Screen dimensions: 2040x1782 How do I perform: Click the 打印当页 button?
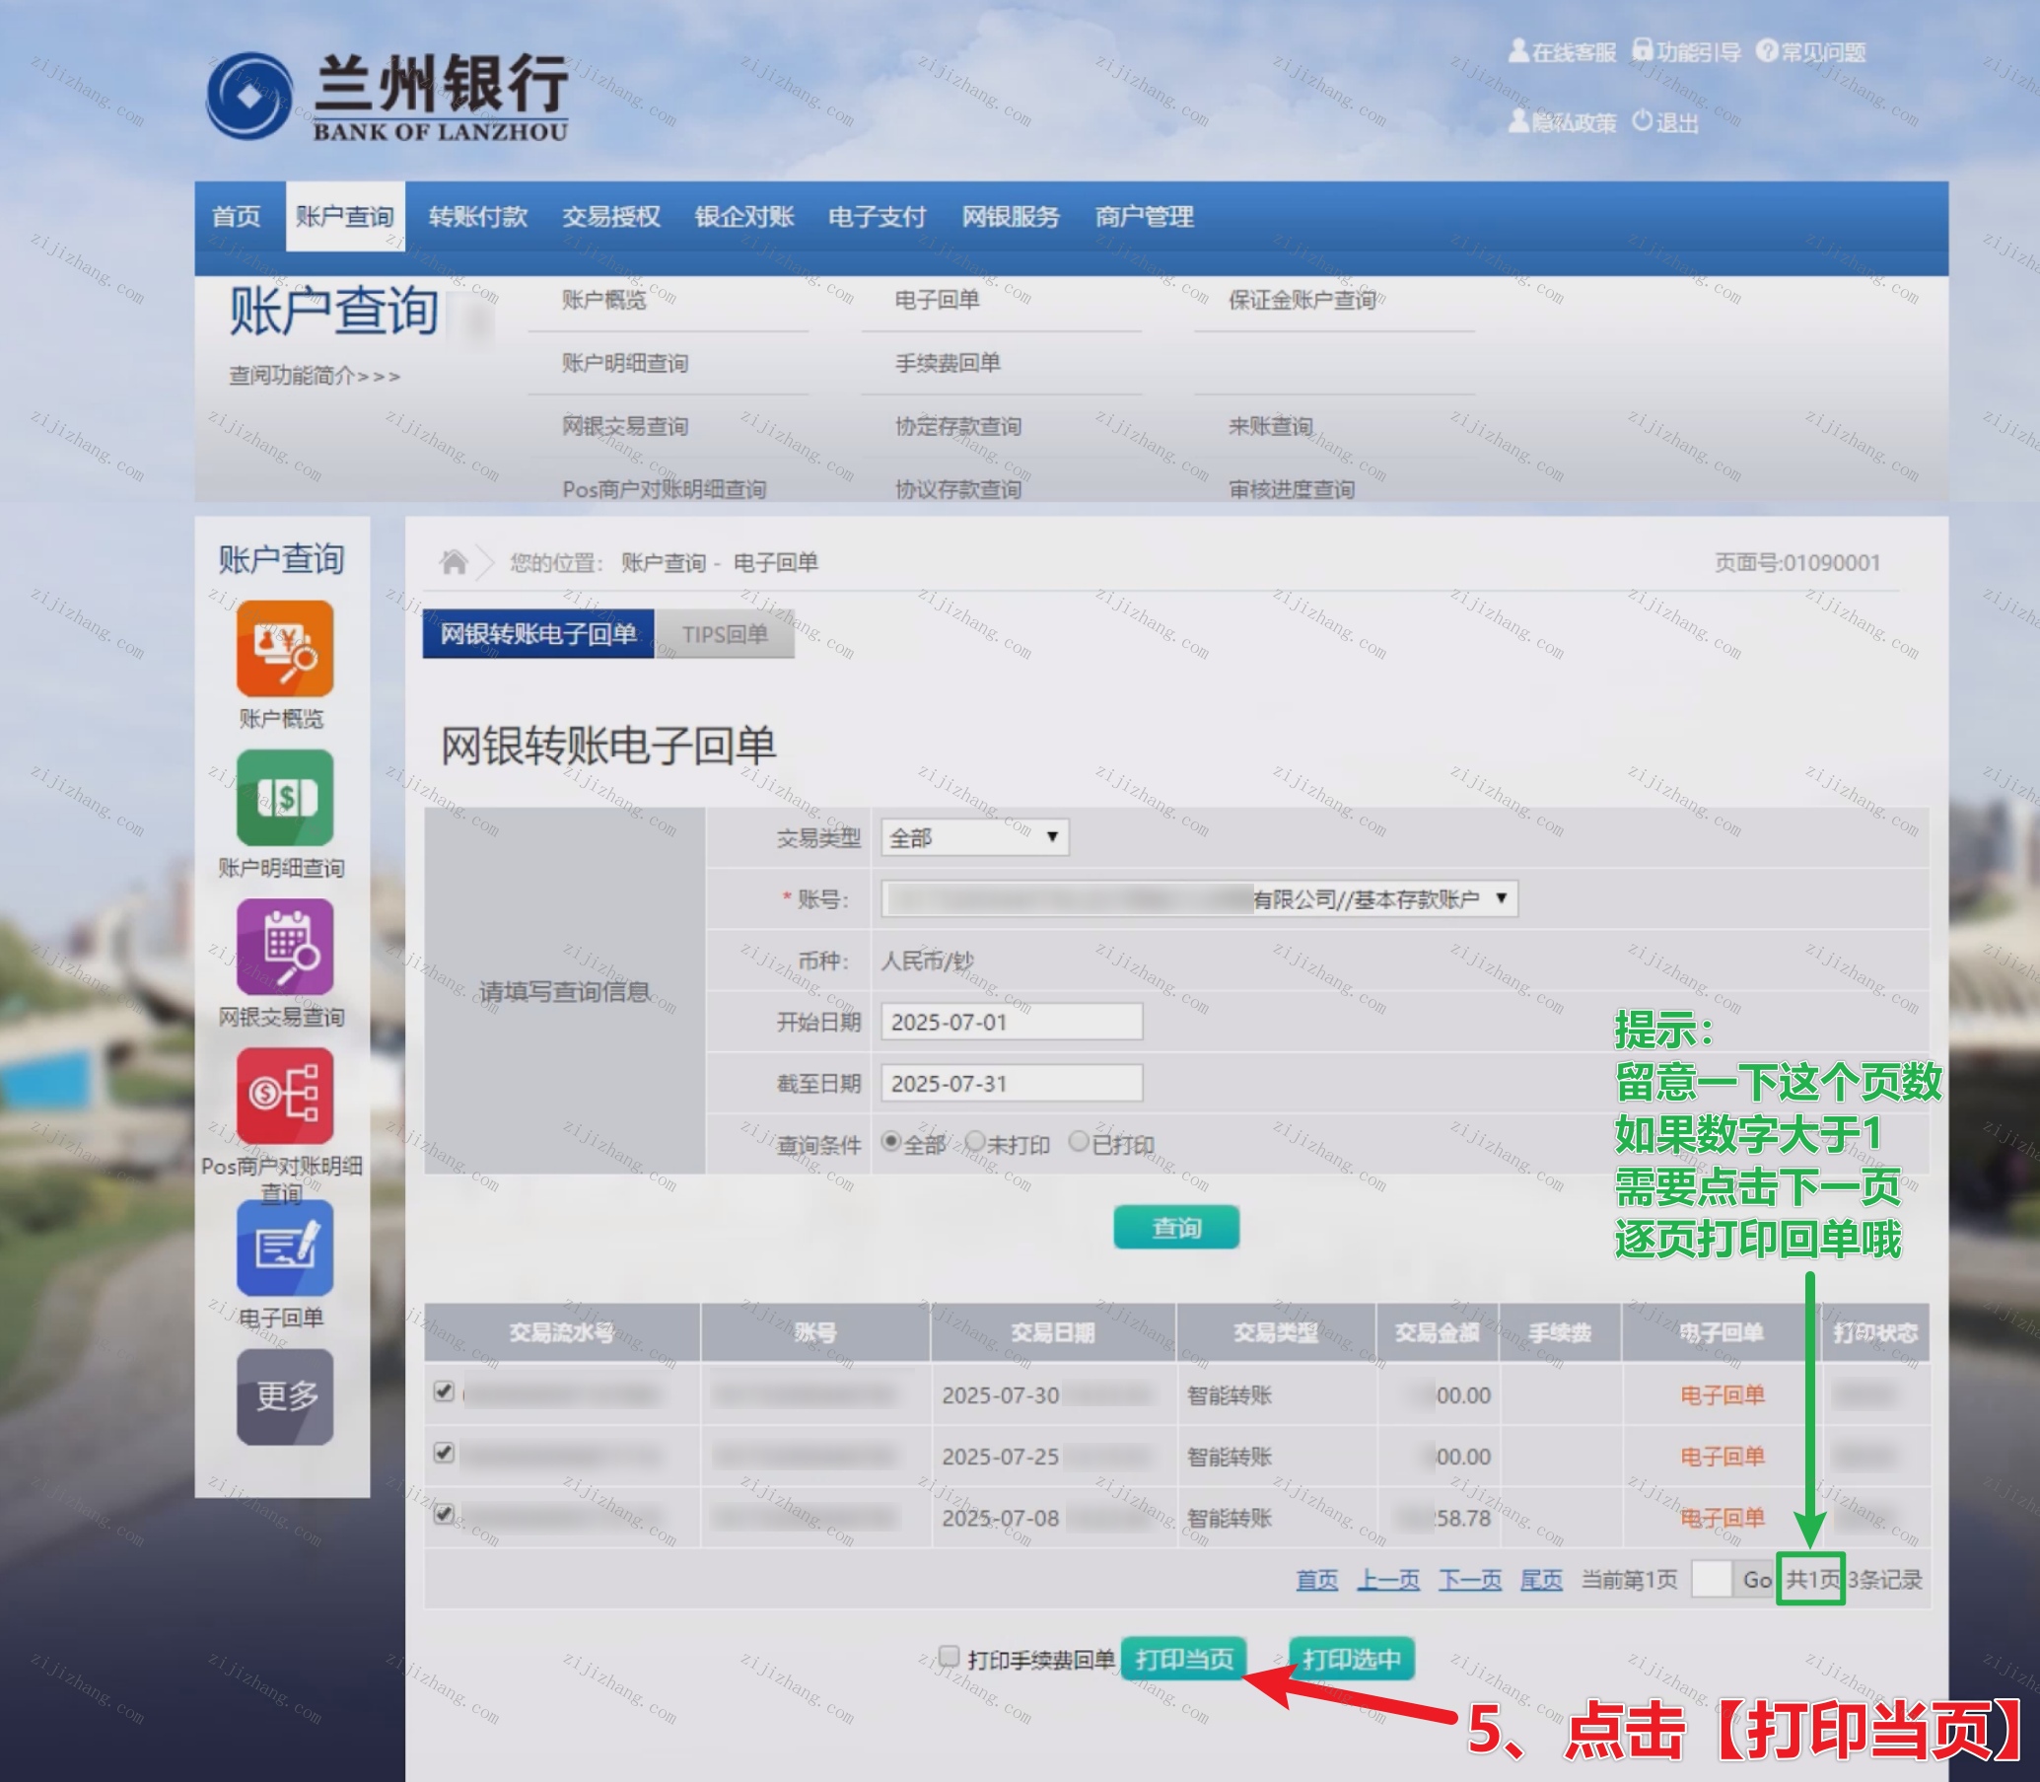(x=1183, y=1659)
